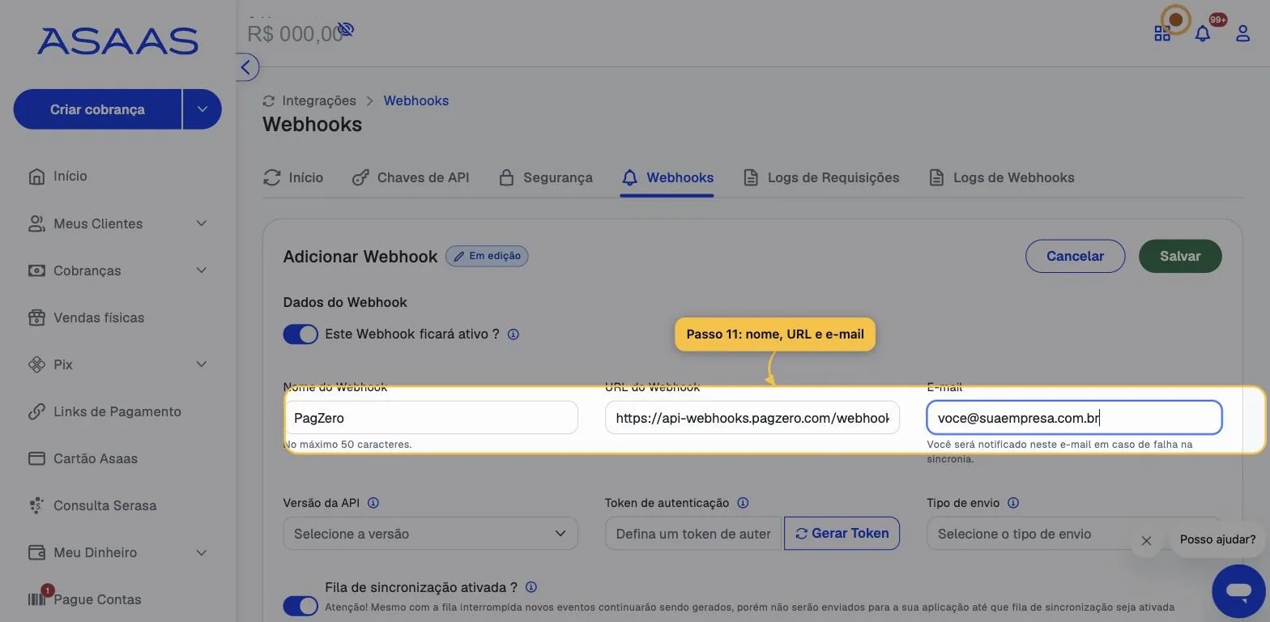Click Webhooks breadcrumb link
The height and width of the screenshot is (622, 1270).
pyautogui.click(x=416, y=100)
